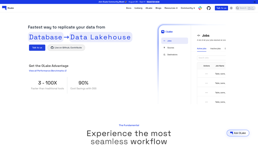Open the GitHub icon in navbar

[x=209, y=8]
